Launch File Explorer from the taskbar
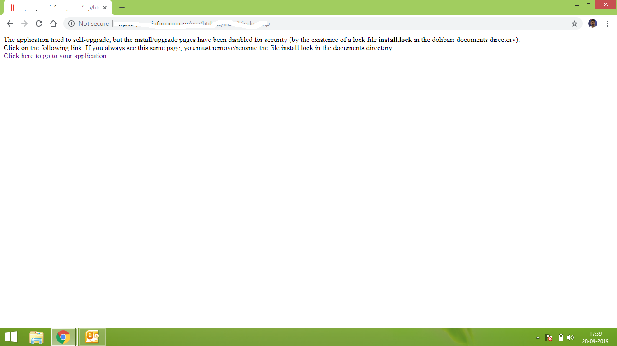Screen dimensions: 617x346 37,337
